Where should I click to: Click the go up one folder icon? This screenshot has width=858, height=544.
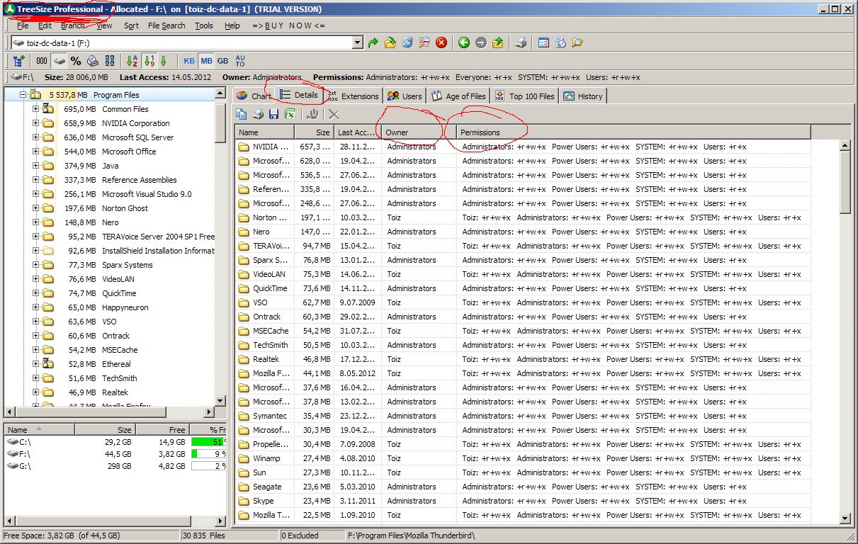tap(498, 42)
